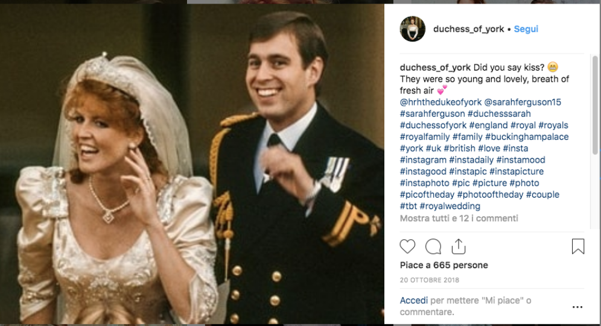This screenshot has height=326, width=601.
Task: Expand 'Mostra tutti e 12 i commenti'
Action: click(x=459, y=218)
